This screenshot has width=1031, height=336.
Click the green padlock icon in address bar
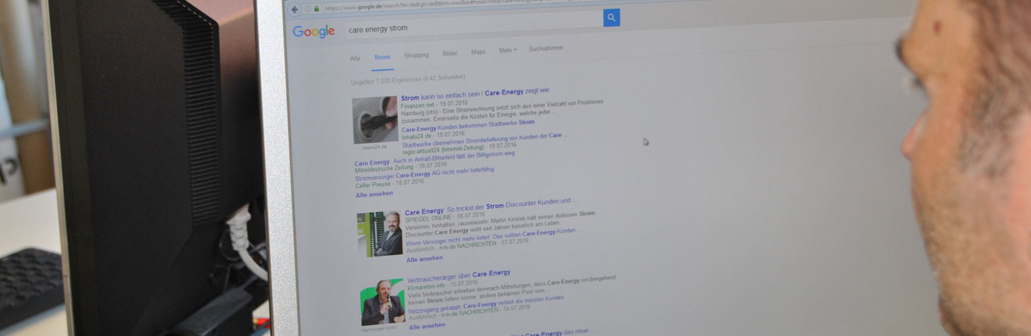tap(316, 9)
